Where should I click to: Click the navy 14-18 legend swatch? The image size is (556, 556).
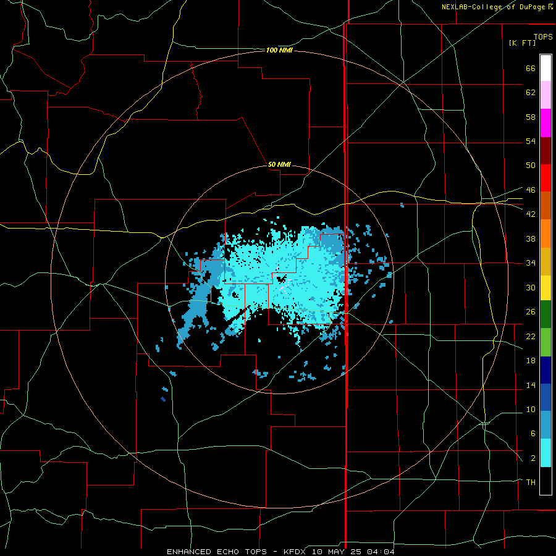tap(545, 370)
